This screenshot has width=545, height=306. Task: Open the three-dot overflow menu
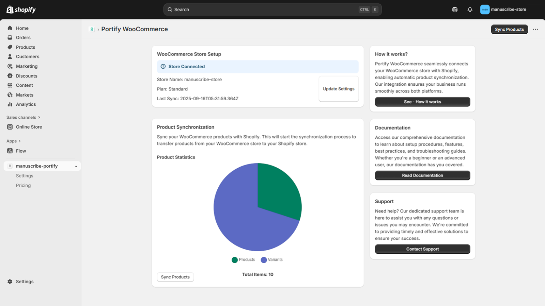535,29
